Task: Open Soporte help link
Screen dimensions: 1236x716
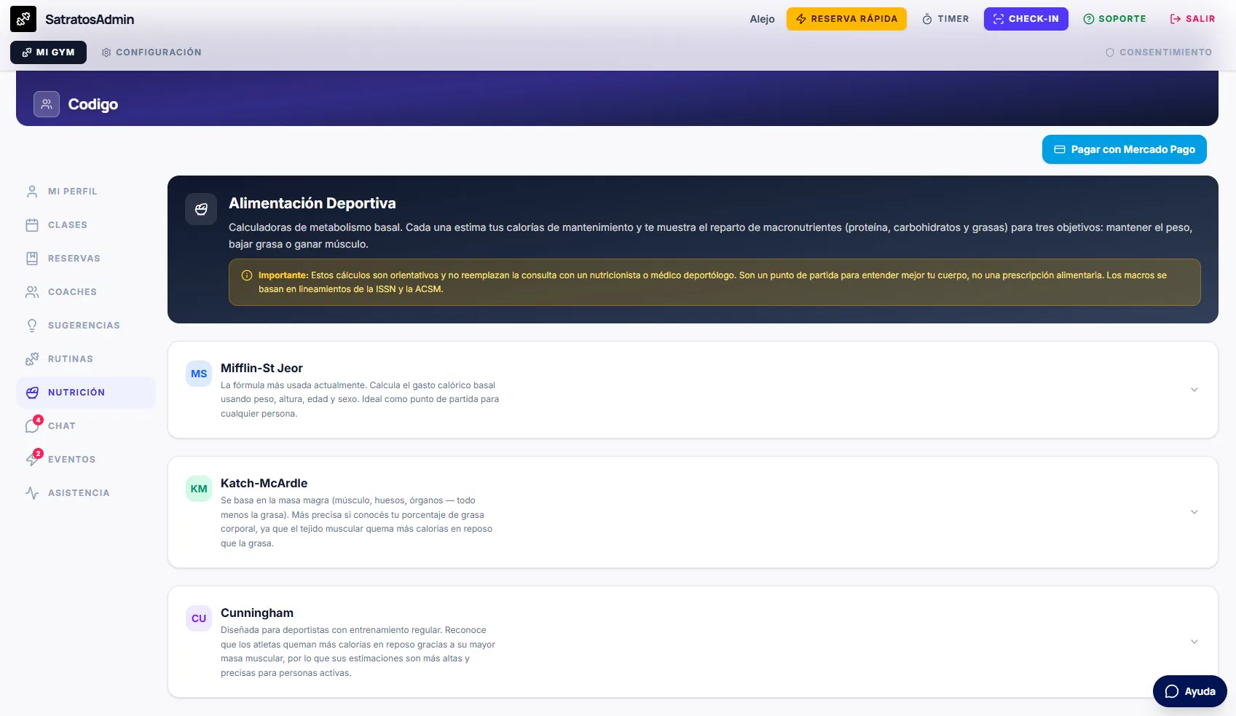Action: [x=1114, y=19]
